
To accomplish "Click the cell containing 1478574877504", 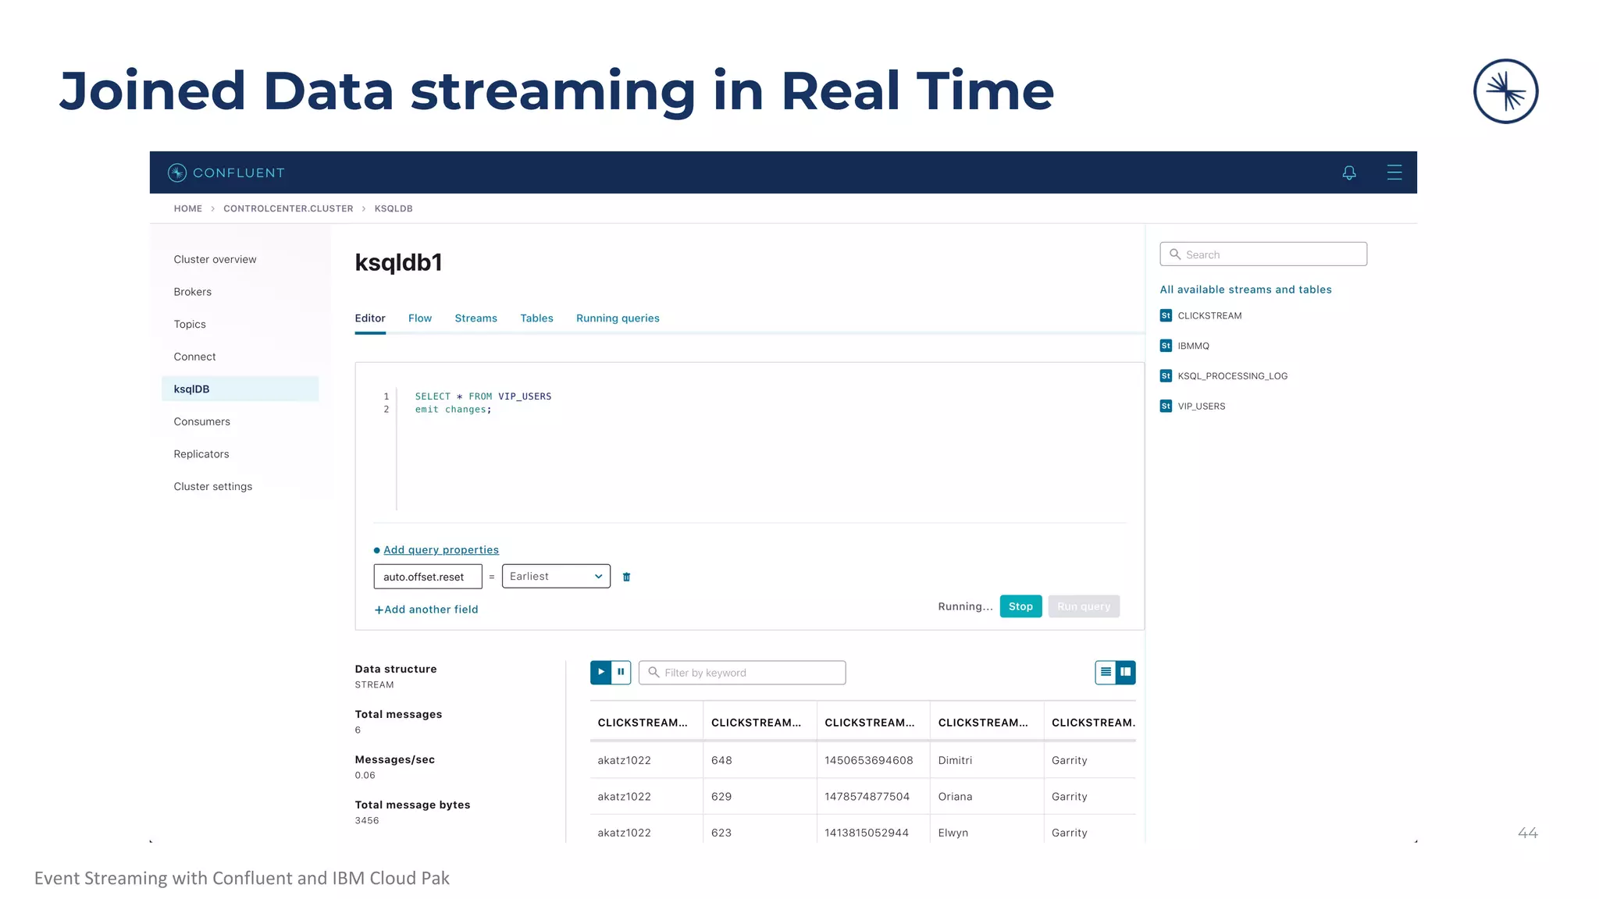I will pyautogui.click(x=873, y=797).
